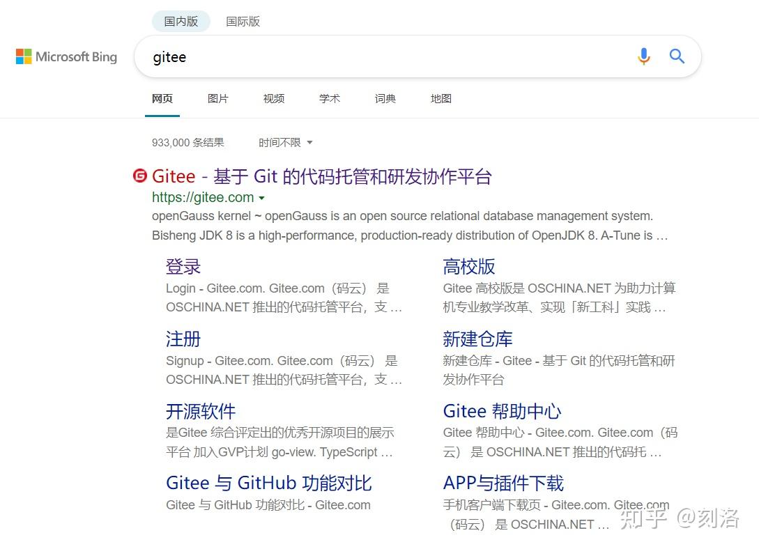Switch to the 图片 tab
Image resolution: width=759 pixels, height=549 pixels.
click(x=218, y=99)
